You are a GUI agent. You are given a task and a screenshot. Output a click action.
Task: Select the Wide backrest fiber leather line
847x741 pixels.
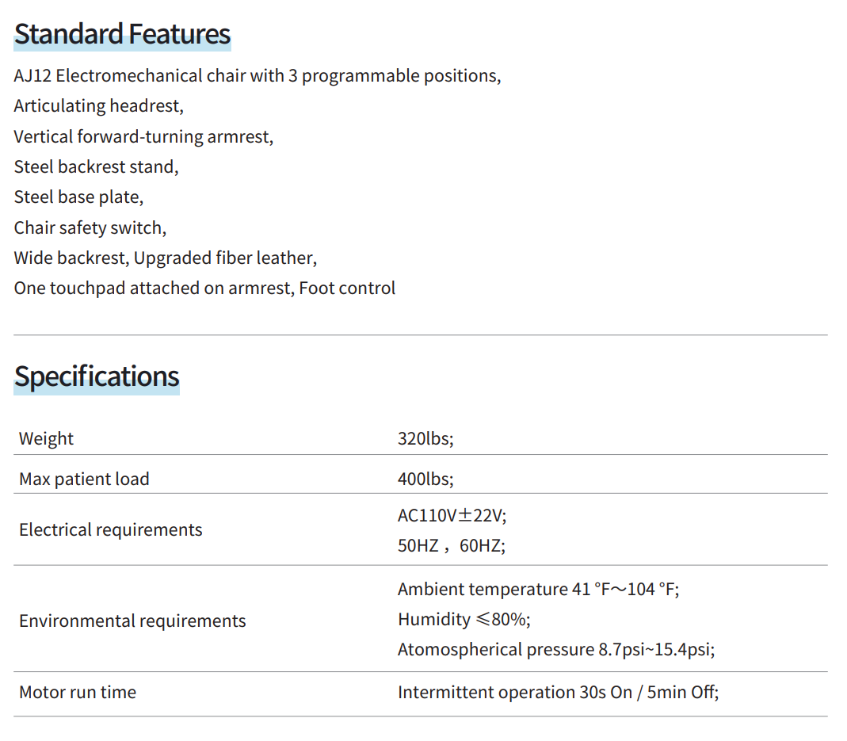point(165,258)
